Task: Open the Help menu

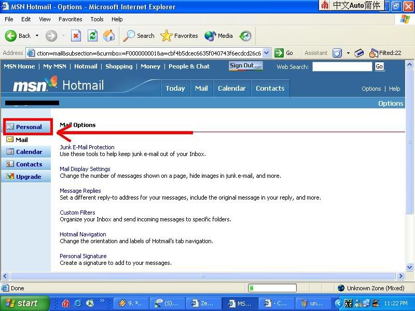Action: (117, 19)
